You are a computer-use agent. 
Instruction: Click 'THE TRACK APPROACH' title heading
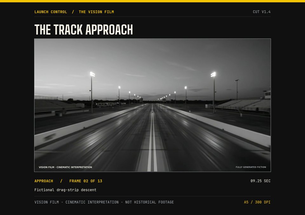pos(84,30)
